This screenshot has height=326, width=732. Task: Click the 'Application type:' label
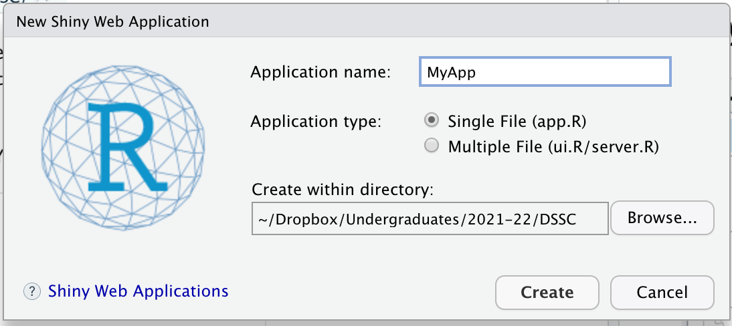click(x=316, y=122)
